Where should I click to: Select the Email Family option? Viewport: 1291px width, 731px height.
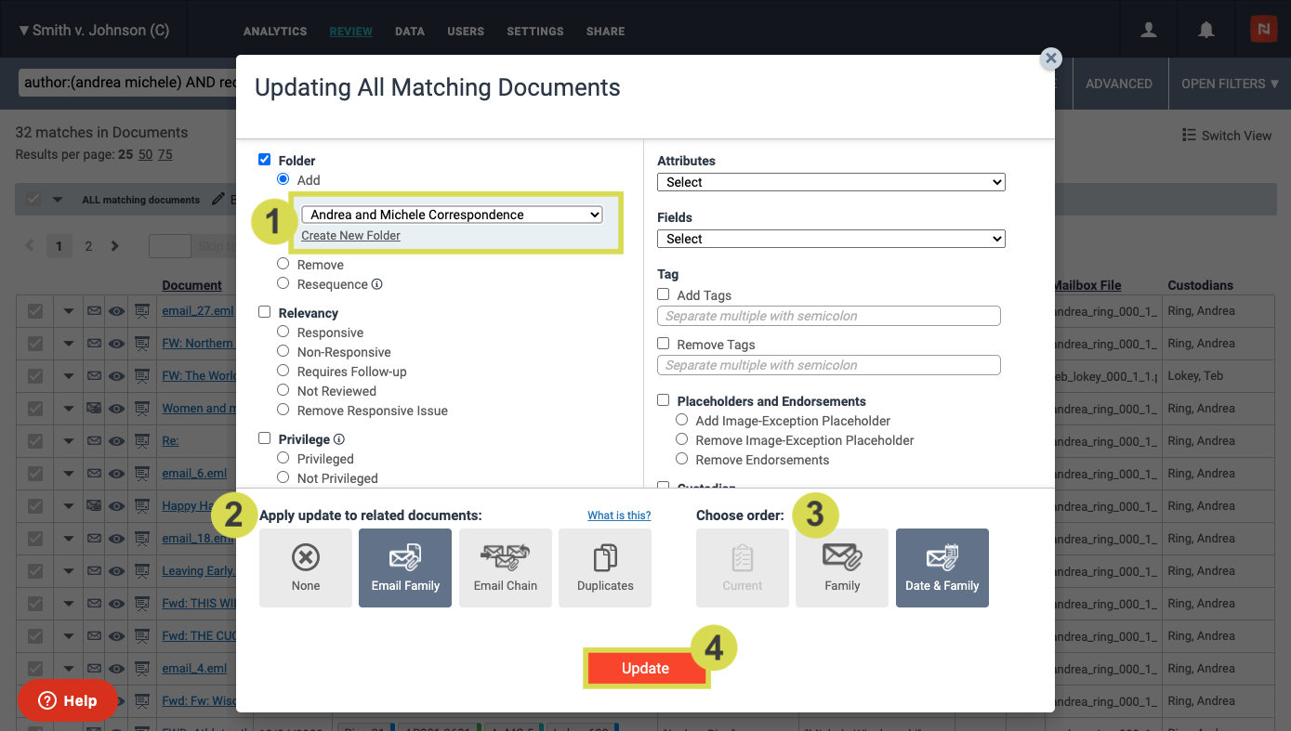(x=405, y=568)
